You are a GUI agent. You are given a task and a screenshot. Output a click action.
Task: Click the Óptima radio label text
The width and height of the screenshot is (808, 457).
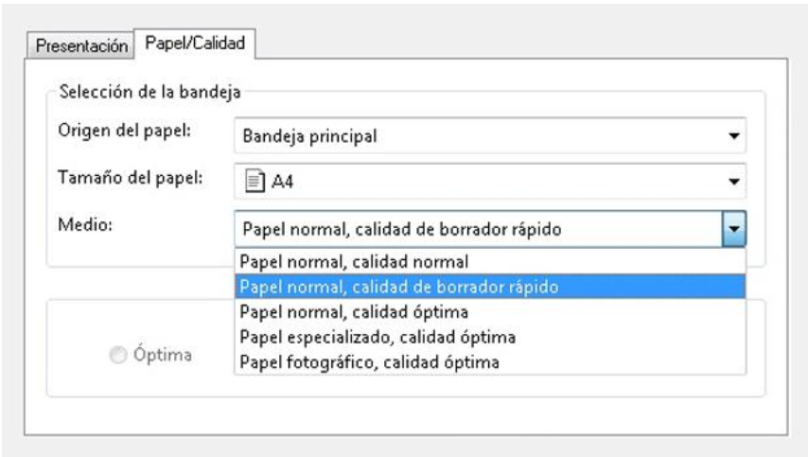coord(163,355)
